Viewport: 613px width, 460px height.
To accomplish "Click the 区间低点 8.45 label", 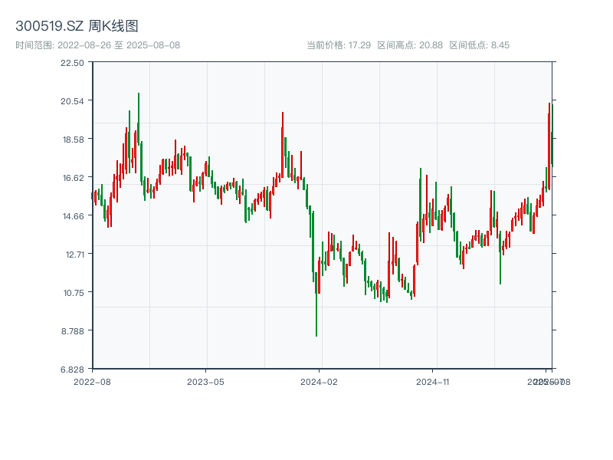I will pos(479,45).
